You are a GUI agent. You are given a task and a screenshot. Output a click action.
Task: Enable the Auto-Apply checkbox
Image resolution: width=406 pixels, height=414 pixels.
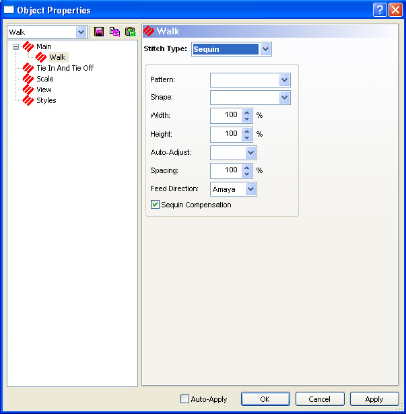[185, 399]
